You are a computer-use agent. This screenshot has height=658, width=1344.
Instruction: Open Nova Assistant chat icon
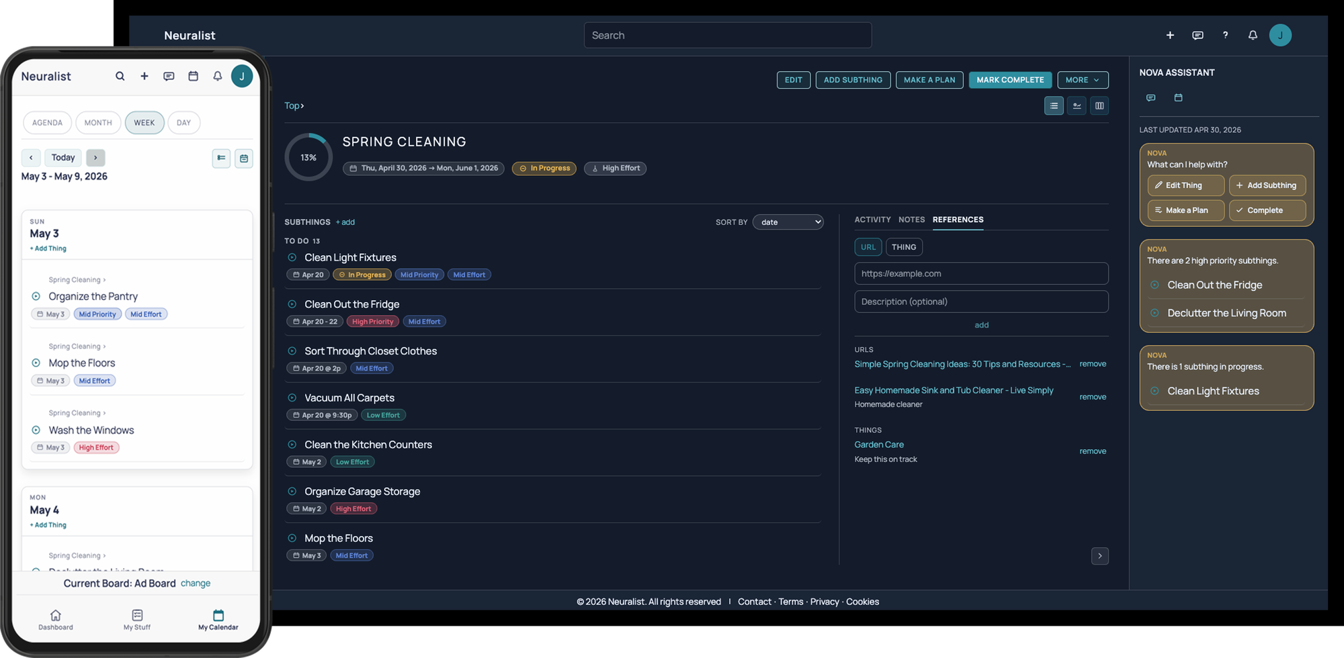point(1150,98)
